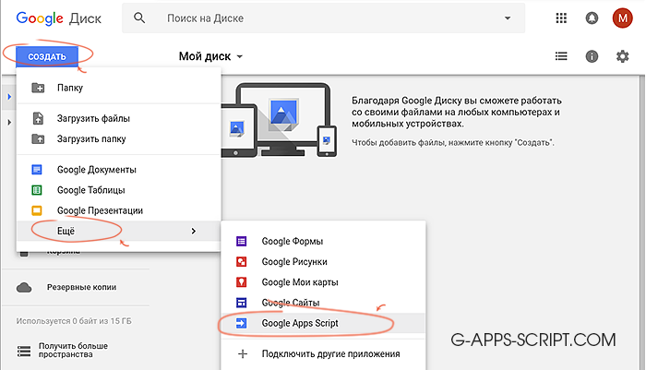Image resolution: width=646 pixels, height=370 pixels.
Task: Choose Подключить другие приложения
Action: (323, 354)
